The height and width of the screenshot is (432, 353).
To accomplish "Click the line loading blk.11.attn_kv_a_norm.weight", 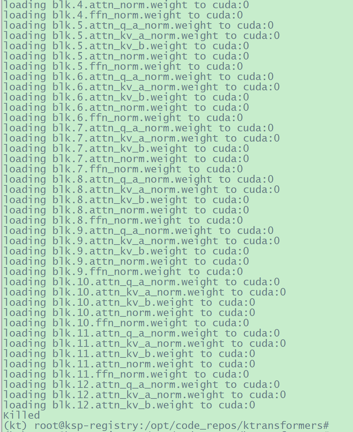I will tap(145, 343).
